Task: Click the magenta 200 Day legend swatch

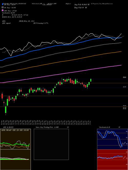Action: point(3,11)
